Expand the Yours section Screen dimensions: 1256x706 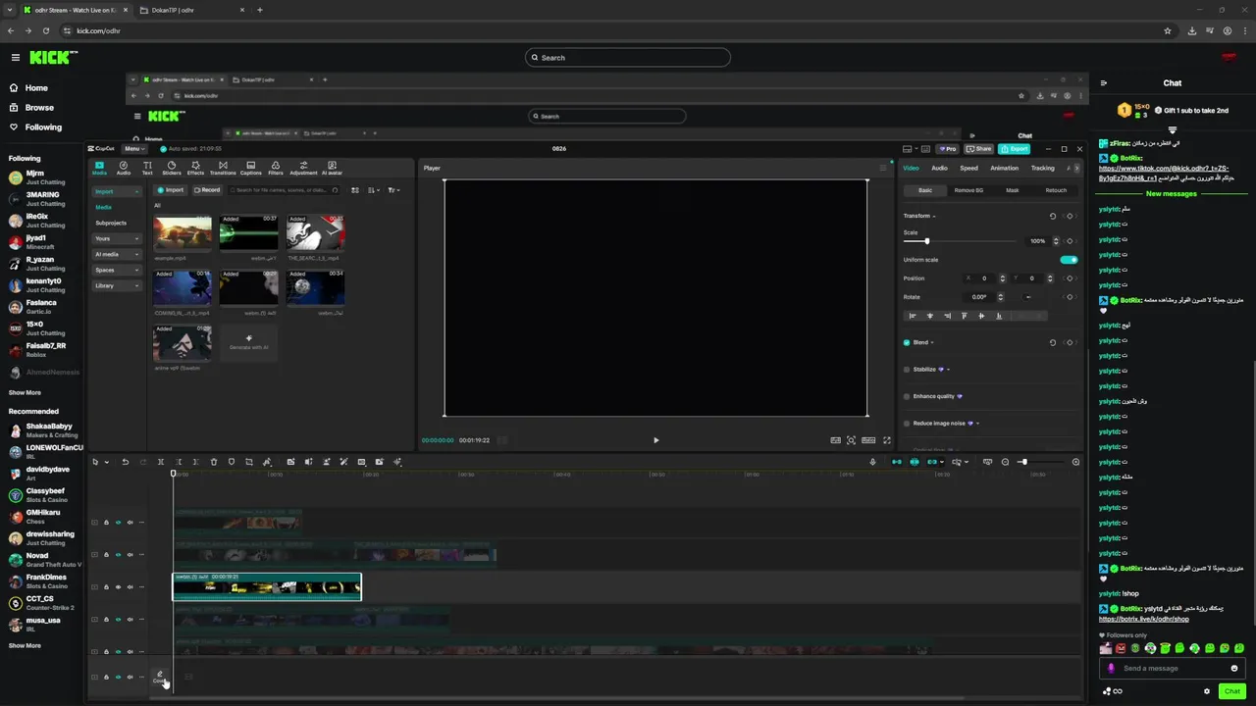[x=116, y=238]
